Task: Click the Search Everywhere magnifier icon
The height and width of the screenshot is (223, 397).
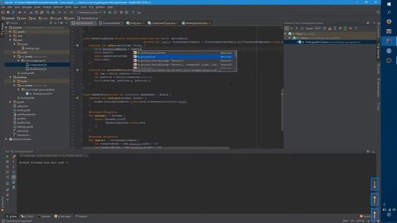Action: pos(378,12)
